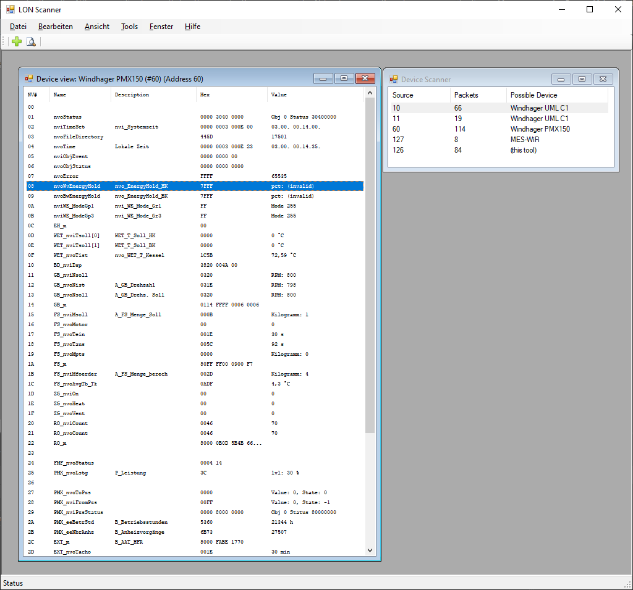Open the Ansicht menu
The image size is (633, 590).
tap(97, 27)
